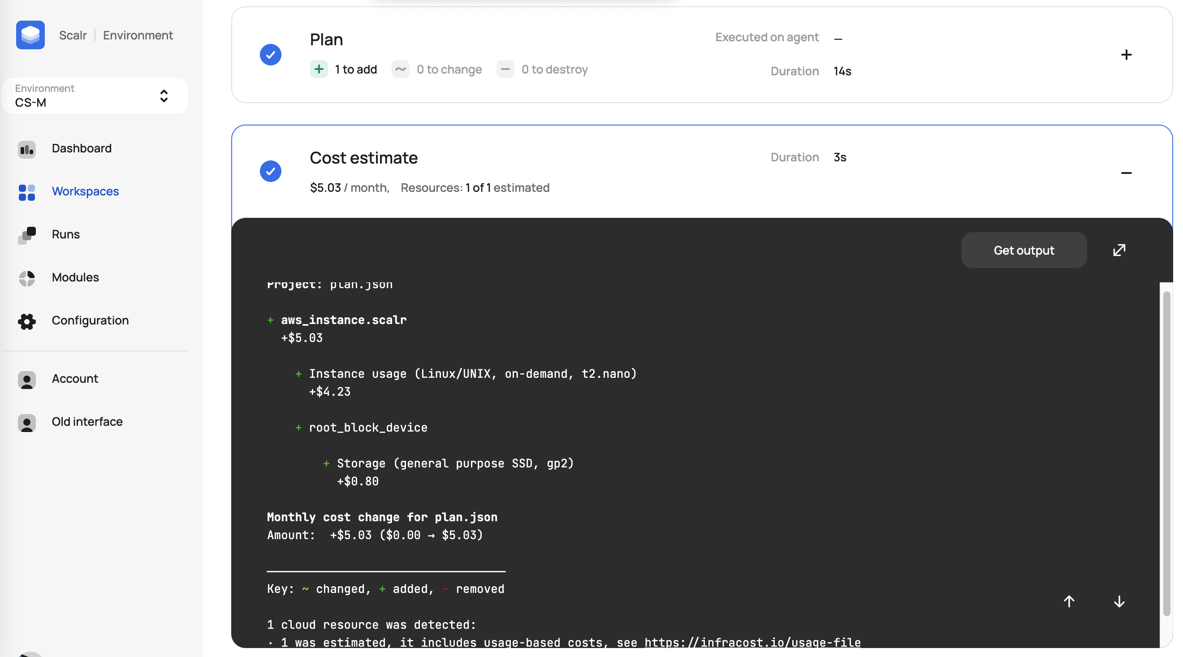The width and height of the screenshot is (1183, 657).
Task: Open the Dashboard icon in sidebar
Action: tap(26, 149)
